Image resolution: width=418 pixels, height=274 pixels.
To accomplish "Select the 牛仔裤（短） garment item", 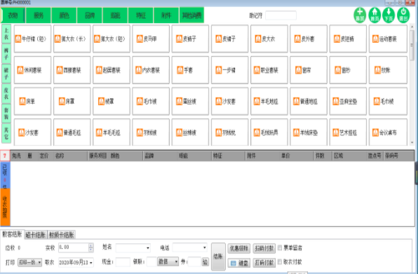I will [x=32, y=39].
